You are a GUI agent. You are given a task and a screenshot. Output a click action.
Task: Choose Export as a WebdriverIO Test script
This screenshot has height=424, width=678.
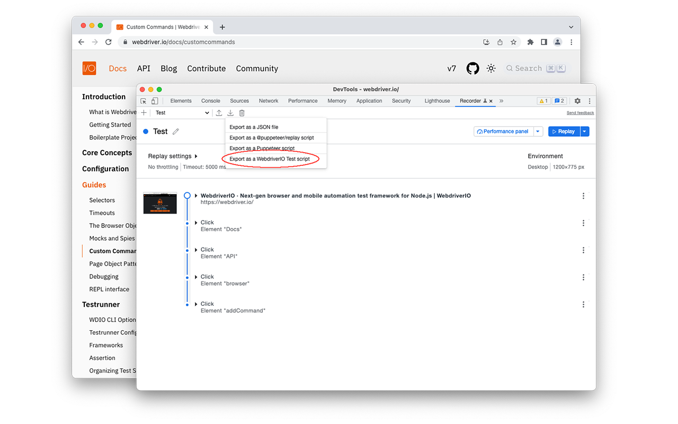276,159
